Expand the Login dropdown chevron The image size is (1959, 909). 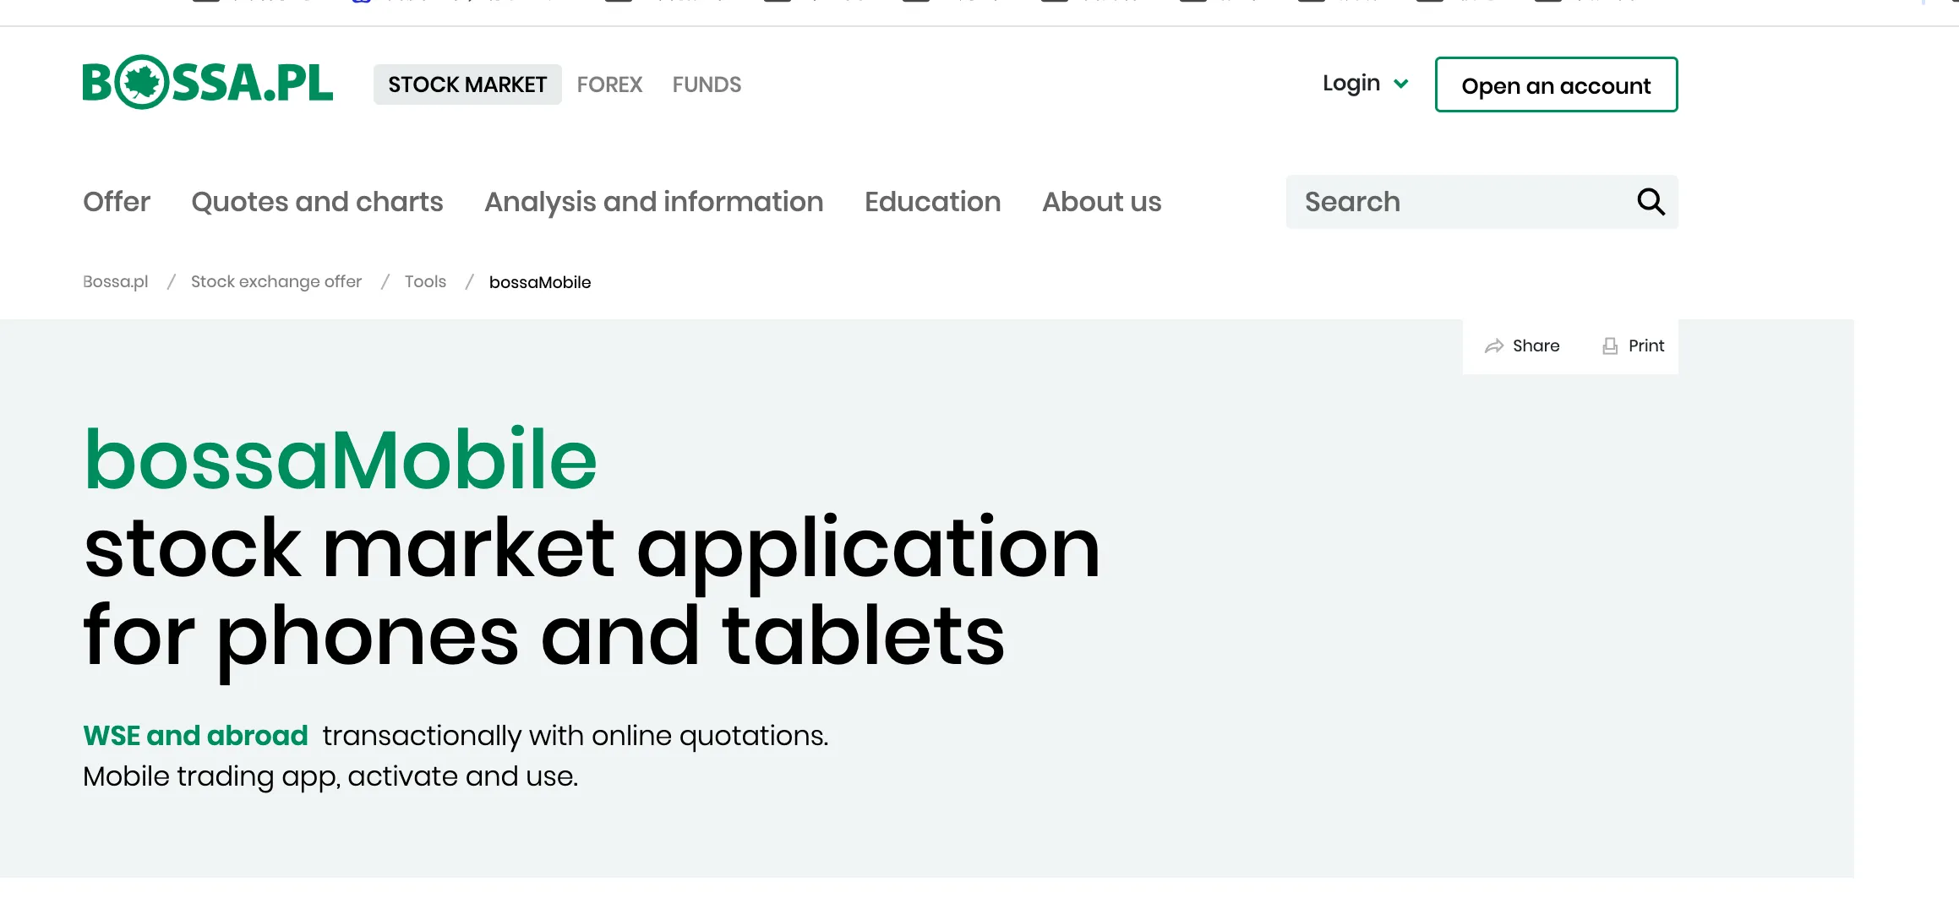click(1401, 84)
